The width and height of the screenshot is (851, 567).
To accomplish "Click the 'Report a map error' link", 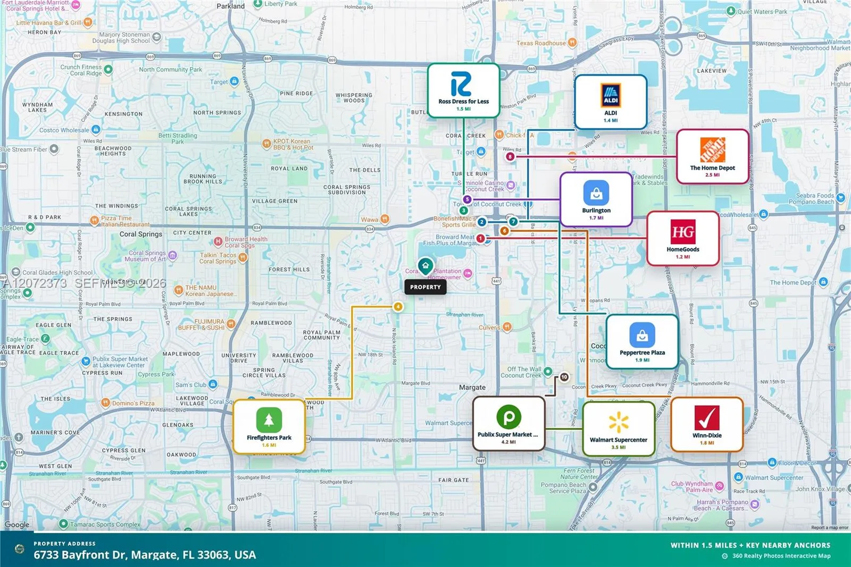I will [x=830, y=528].
